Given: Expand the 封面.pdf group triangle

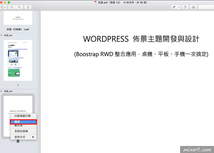Looking at the screenshot, I should [x=1, y=91].
